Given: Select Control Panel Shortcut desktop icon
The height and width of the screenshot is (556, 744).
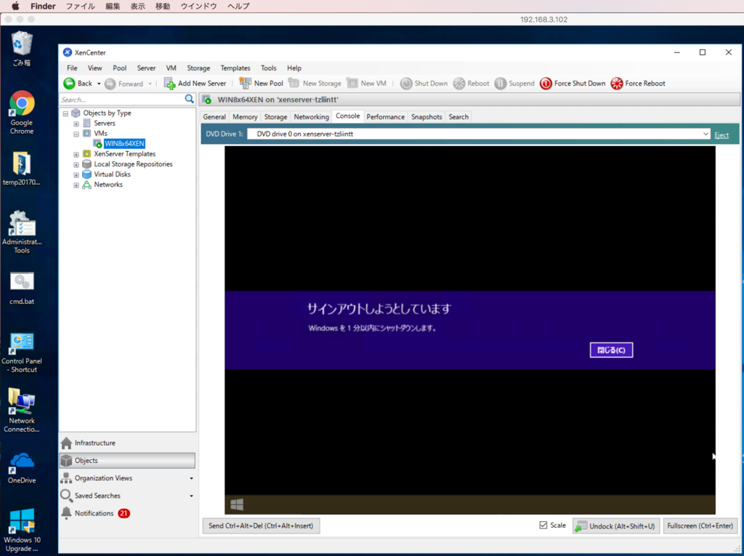Looking at the screenshot, I should click(x=22, y=352).
